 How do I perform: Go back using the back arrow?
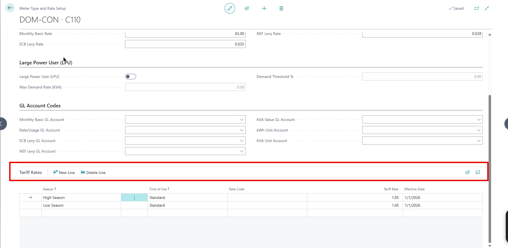(10, 8)
